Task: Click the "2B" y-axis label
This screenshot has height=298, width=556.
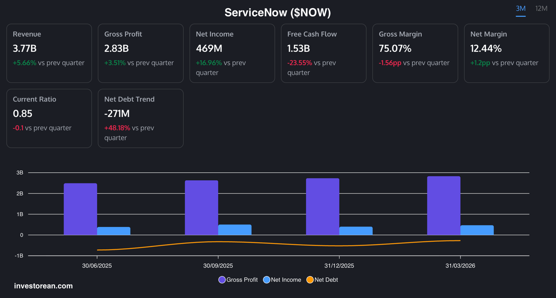Action: (x=20, y=194)
